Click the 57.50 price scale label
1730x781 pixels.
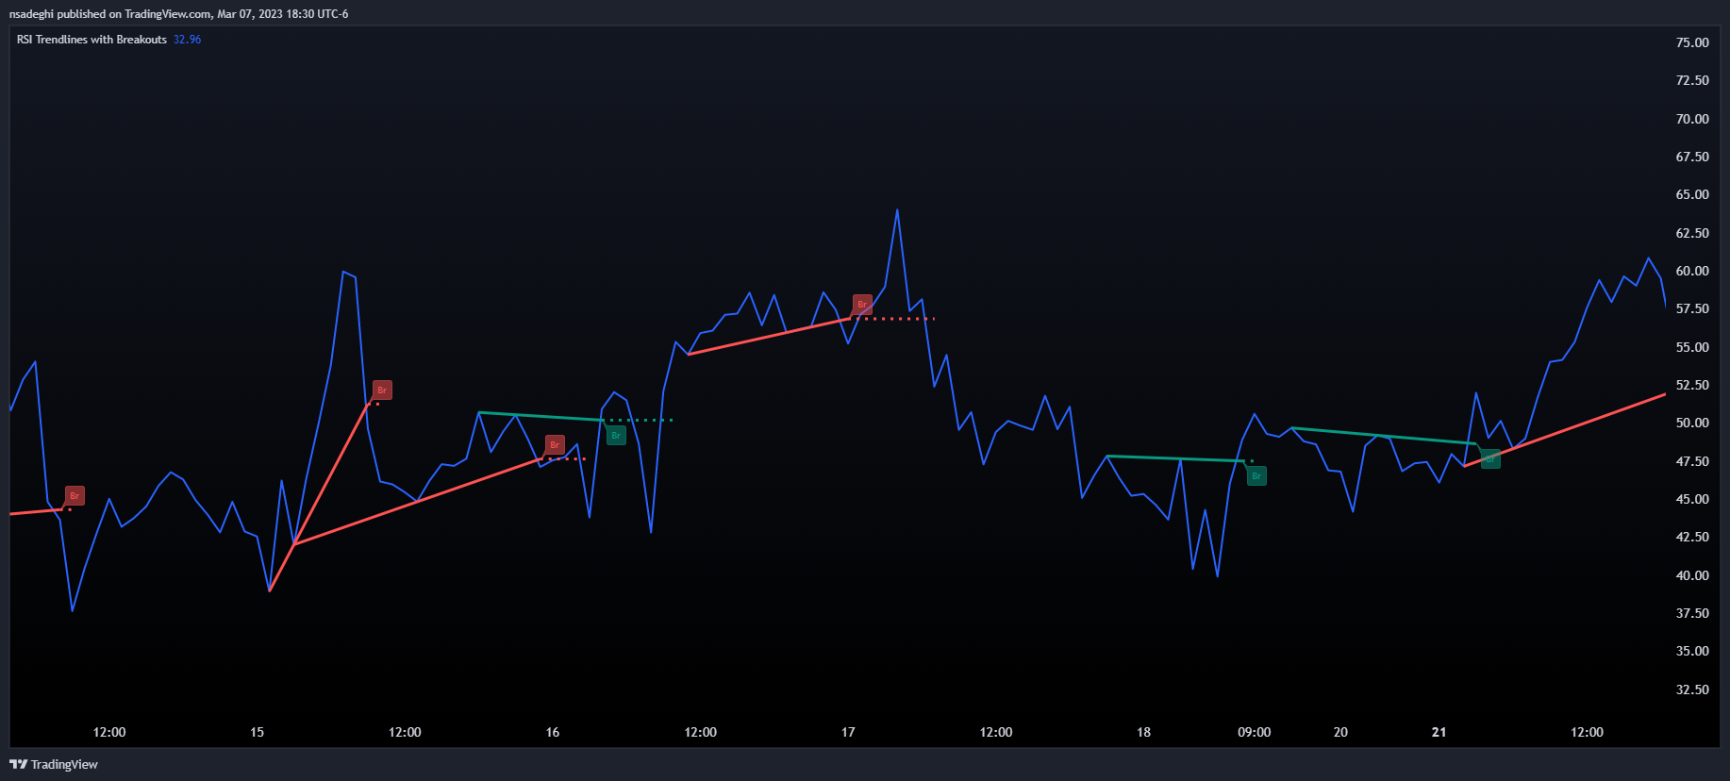click(x=1692, y=308)
